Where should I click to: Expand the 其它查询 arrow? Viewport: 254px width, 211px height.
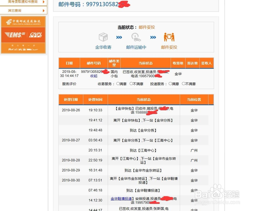(x=44, y=11)
